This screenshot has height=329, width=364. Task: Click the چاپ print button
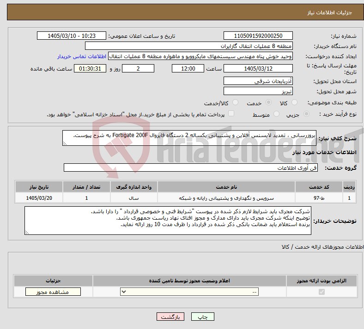pos(203,317)
